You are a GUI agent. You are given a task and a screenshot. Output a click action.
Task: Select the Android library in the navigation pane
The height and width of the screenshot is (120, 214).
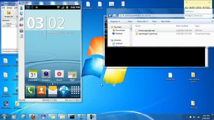coord(117,43)
